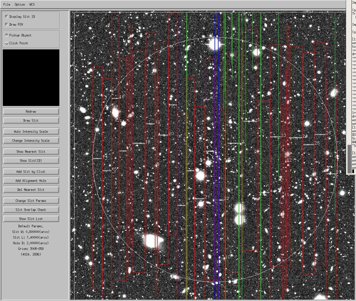This screenshot has height=301, width=356.
Task: Click slit label 23 on the image
Action: [284, 135]
